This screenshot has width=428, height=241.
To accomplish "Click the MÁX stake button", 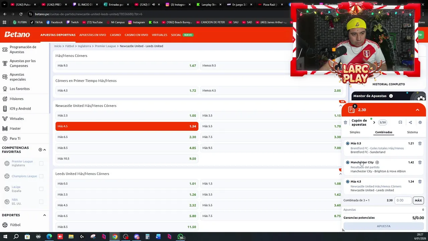I will 418,200.
